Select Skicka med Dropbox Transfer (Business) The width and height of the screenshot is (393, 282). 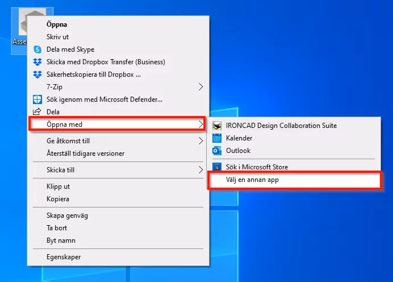[118, 62]
